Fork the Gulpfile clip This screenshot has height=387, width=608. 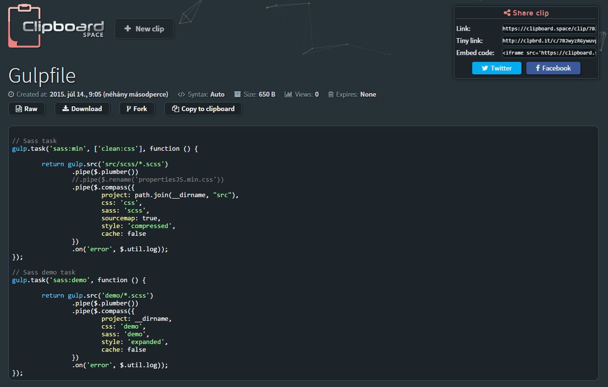click(137, 108)
